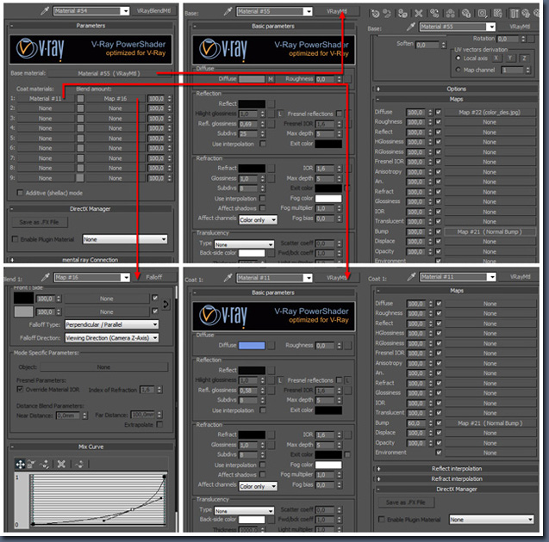This screenshot has height=542, width=549.
Task: Click the Move tool in Mix Curve toolbar
Action: click(20, 464)
